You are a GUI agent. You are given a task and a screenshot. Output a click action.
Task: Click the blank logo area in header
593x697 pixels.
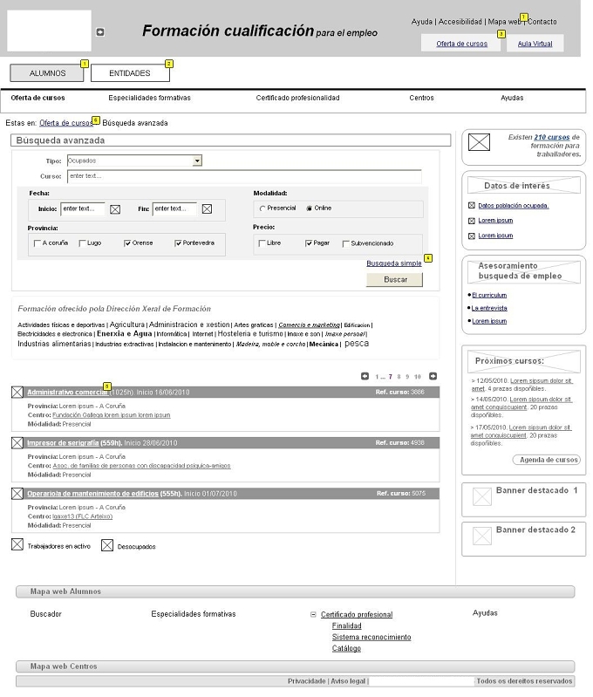[x=50, y=31]
